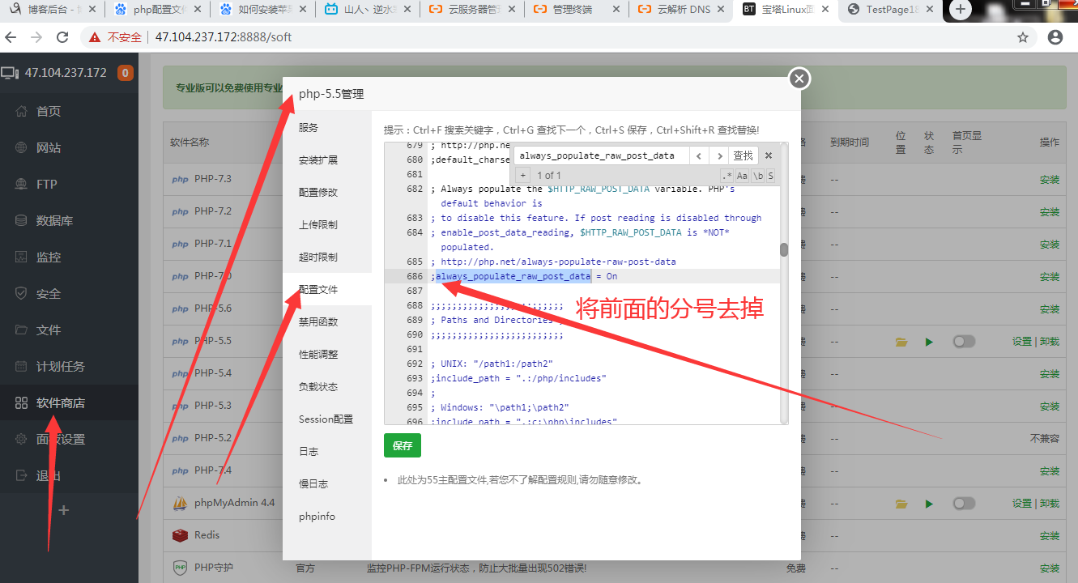Expand replace field with plus button
The height and width of the screenshot is (583, 1078).
click(x=522, y=176)
